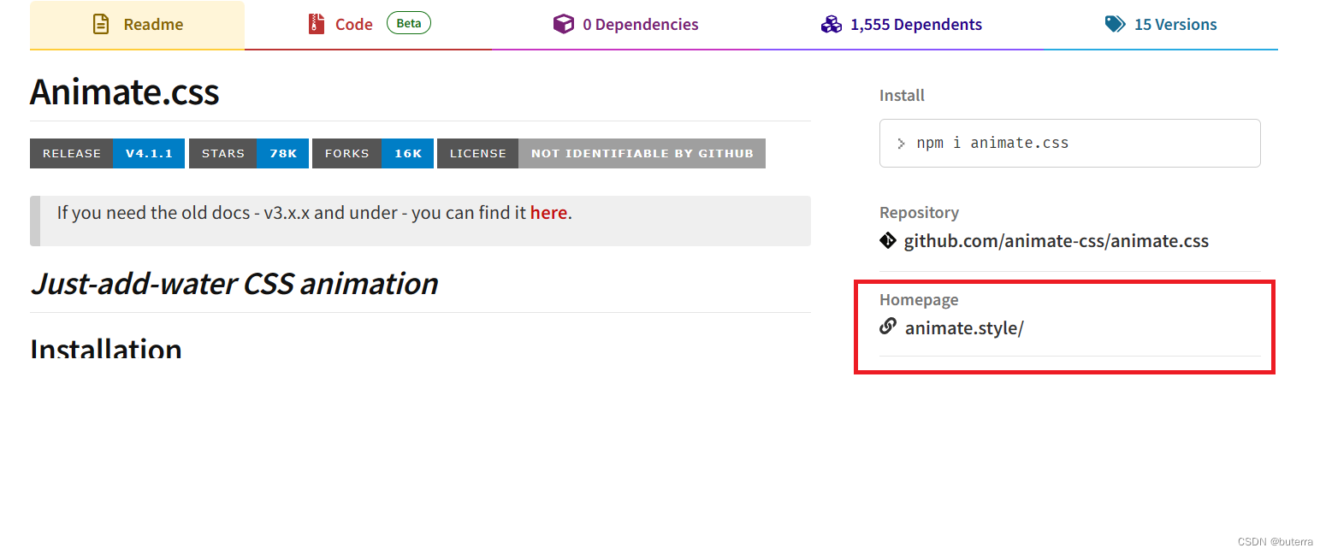Click the Release v4.1.1 badge

[x=107, y=153]
